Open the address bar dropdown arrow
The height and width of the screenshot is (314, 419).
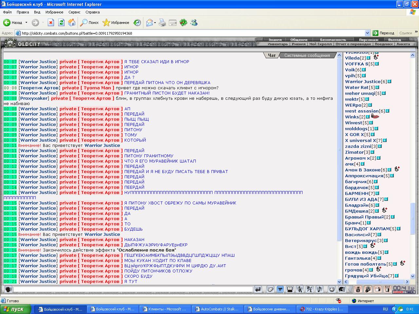pyautogui.click(x=367, y=33)
